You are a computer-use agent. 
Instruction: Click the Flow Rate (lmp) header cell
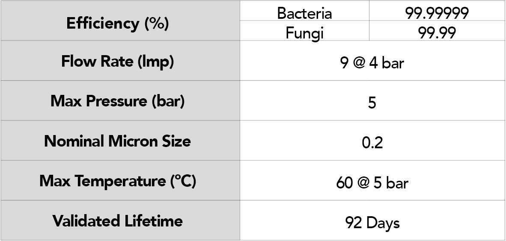point(120,61)
